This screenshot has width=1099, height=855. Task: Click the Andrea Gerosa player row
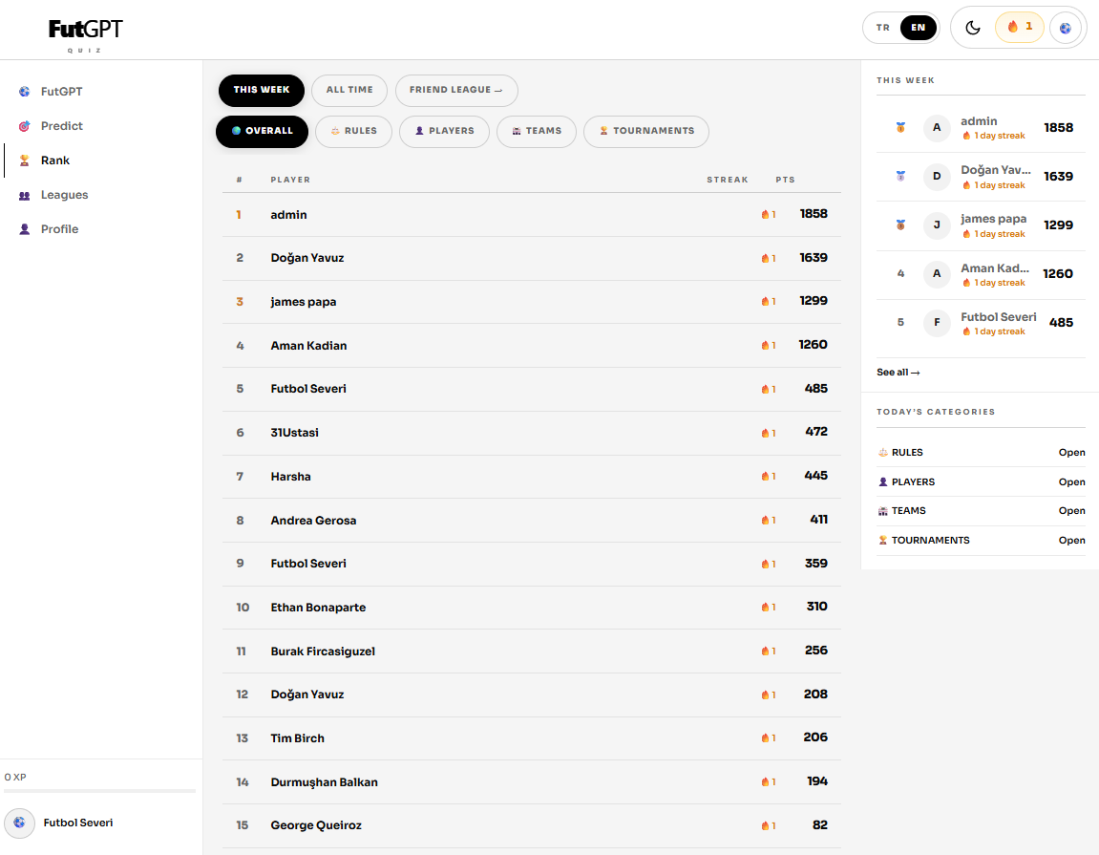pyautogui.click(x=531, y=520)
